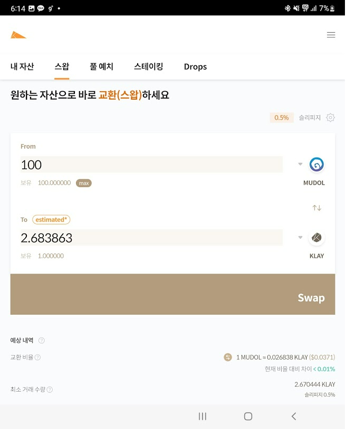Viewport: 346px width, 429px height.
Task: Expand the estimated* label details
Action: (51, 220)
